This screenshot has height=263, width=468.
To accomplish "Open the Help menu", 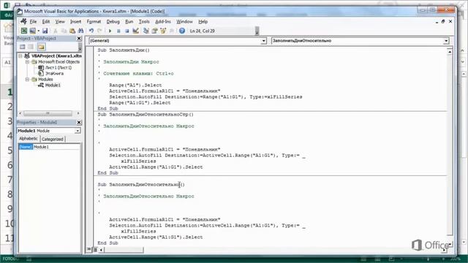I will (x=203, y=21).
